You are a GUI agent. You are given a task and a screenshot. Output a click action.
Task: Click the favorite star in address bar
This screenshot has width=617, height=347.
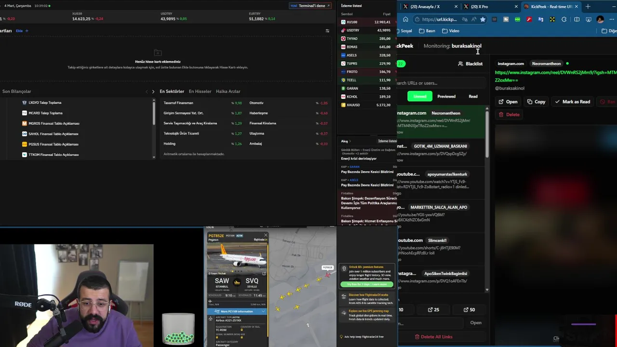tap(483, 19)
